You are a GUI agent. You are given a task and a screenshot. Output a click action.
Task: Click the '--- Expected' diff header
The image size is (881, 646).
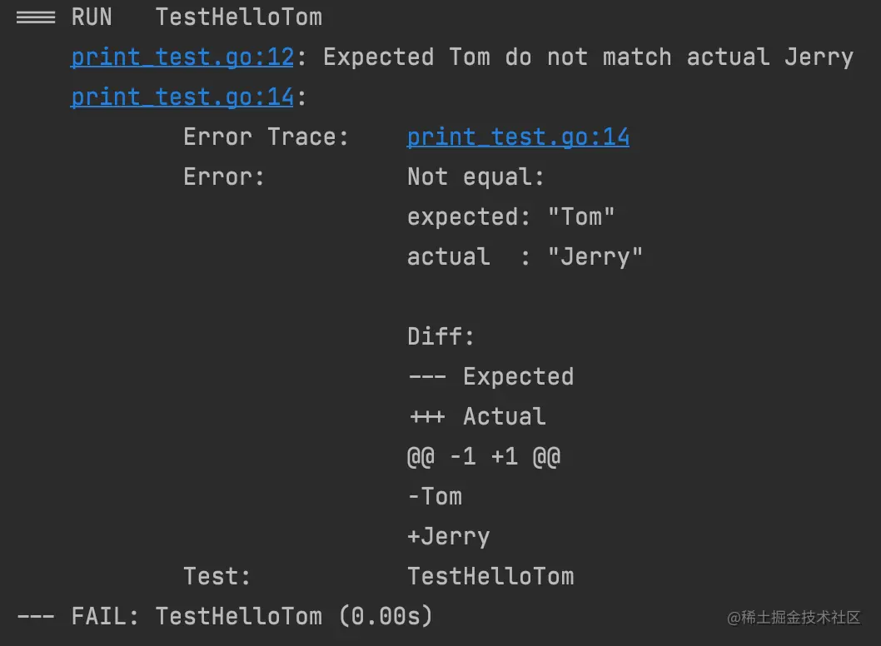click(490, 377)
